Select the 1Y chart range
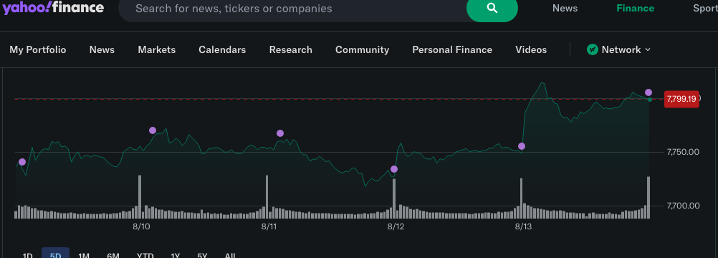 (175, 254)
